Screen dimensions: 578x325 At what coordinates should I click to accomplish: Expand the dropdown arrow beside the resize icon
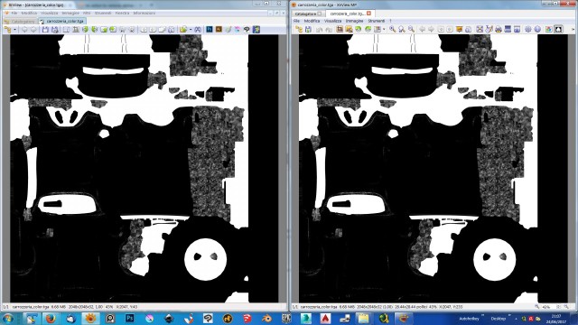(x=384, y=30)
